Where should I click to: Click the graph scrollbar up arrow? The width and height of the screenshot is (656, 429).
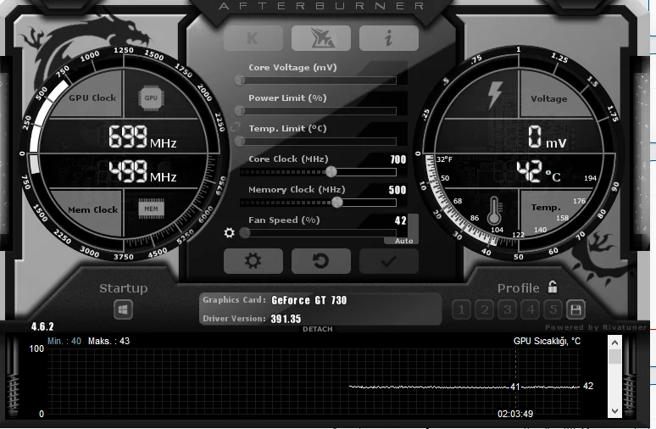[614, 343]
